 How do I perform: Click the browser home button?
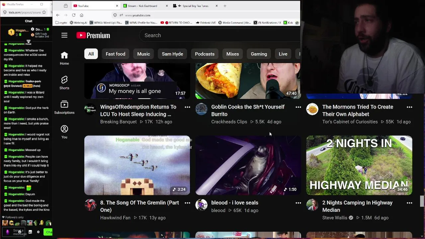(x=82, y=15)
